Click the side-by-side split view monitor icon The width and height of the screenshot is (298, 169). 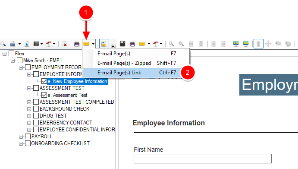tap(236, 44)
